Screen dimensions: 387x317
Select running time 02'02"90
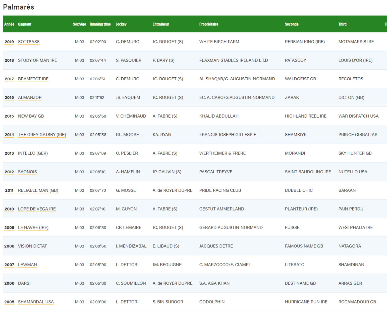point(98,42)
